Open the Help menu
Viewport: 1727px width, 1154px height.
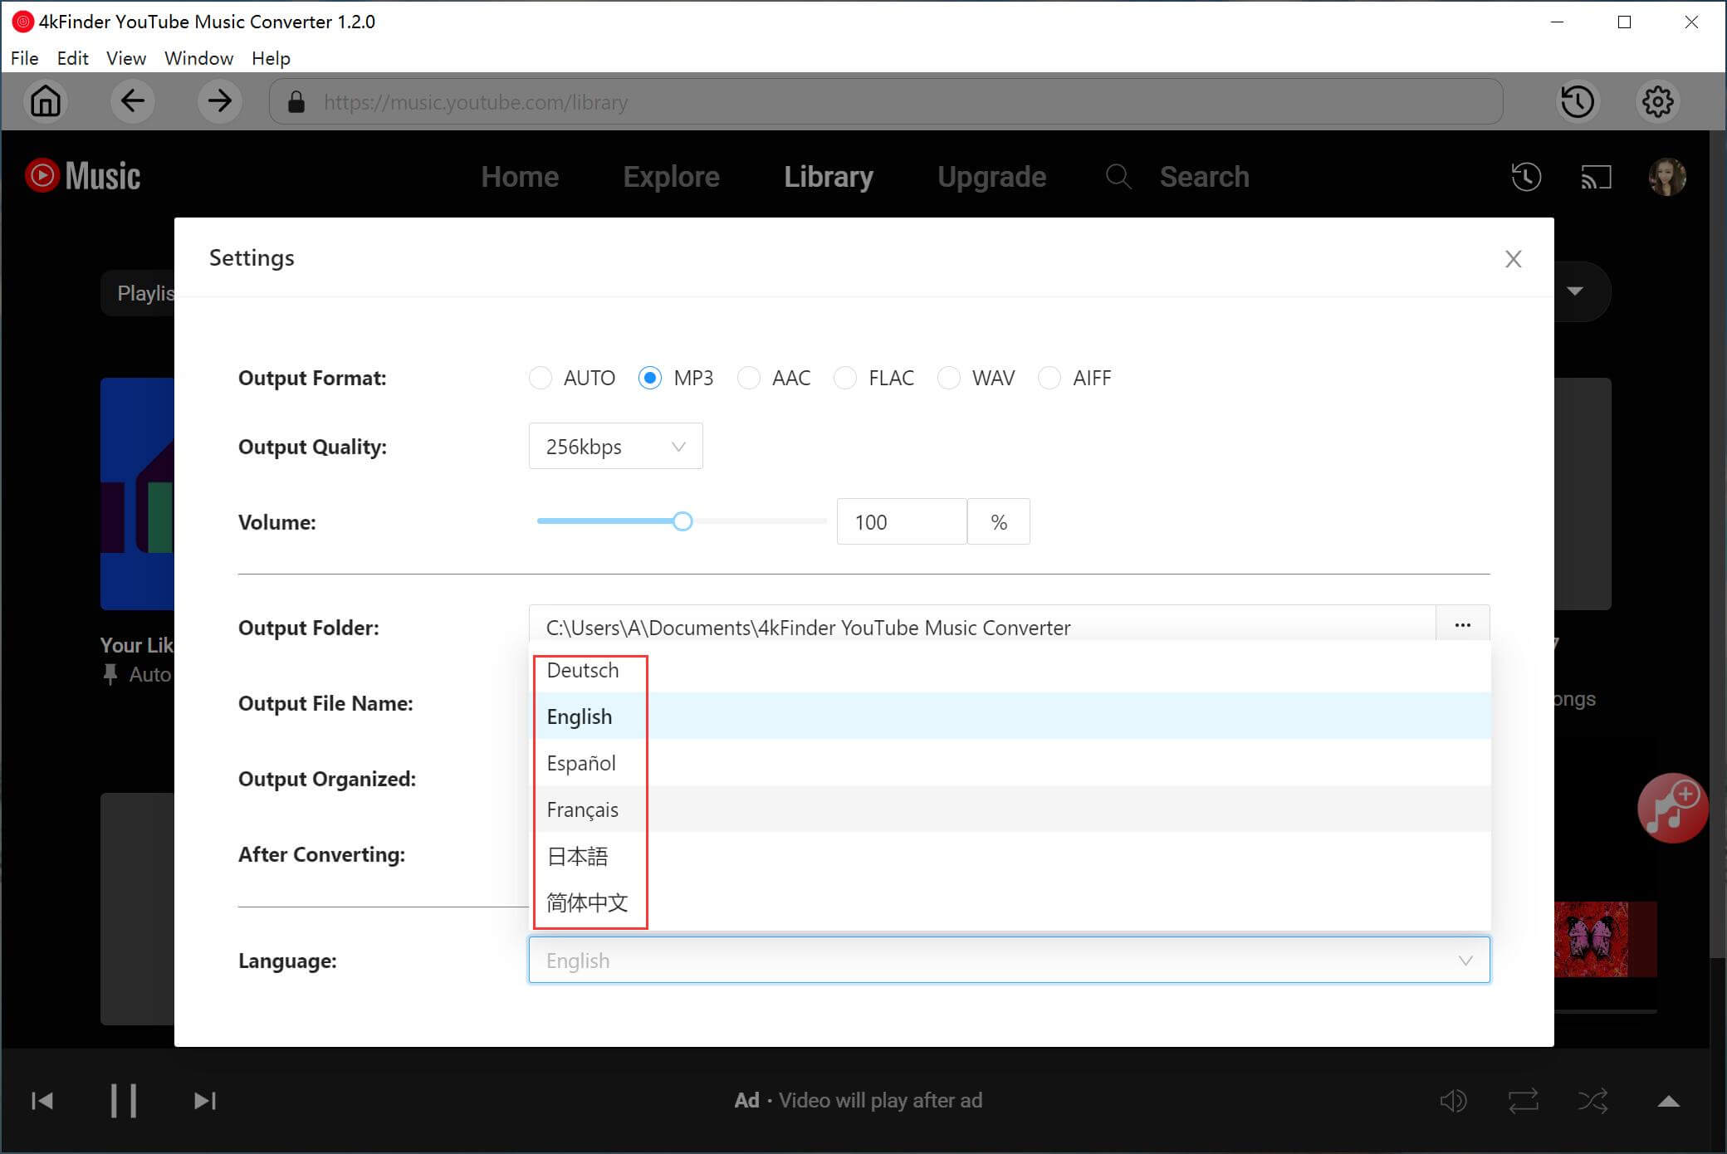(x=271, y=58)
